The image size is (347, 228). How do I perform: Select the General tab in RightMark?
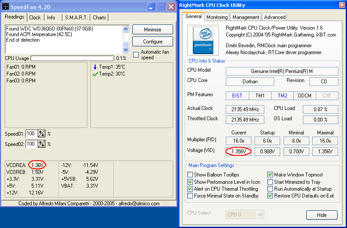193,16
